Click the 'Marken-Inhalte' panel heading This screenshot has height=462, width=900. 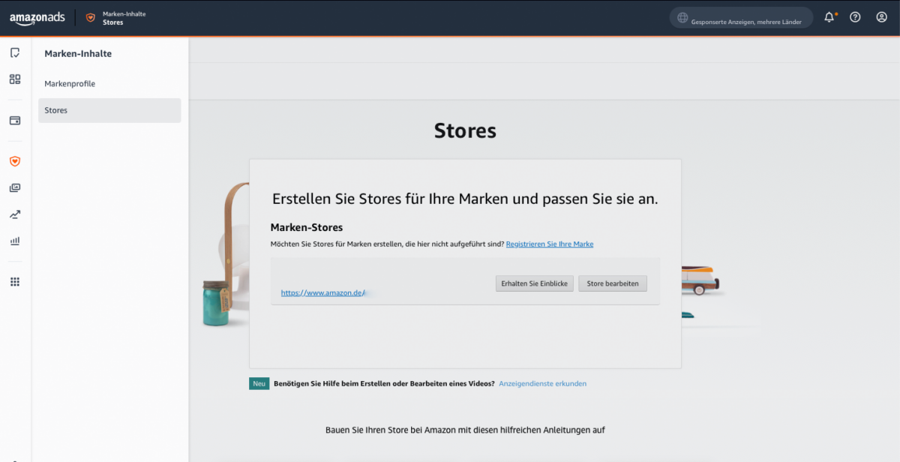78,54
